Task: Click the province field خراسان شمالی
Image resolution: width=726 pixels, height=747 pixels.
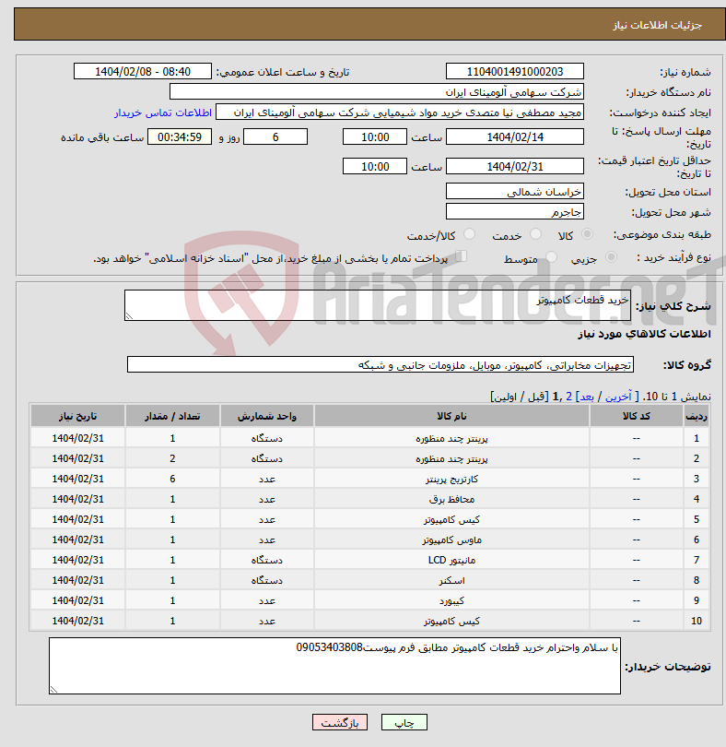Action: click(x=515, y=192)
